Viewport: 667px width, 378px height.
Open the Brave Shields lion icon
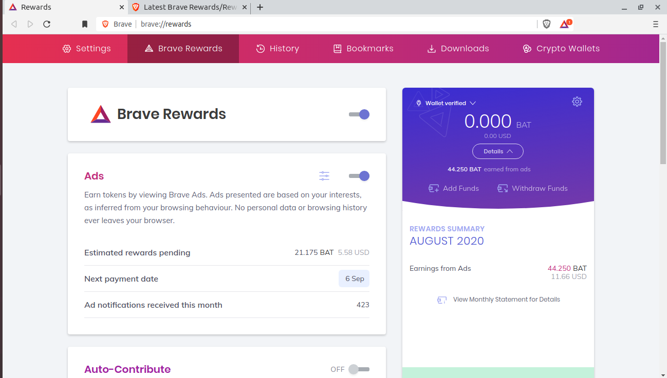(547, 24)
